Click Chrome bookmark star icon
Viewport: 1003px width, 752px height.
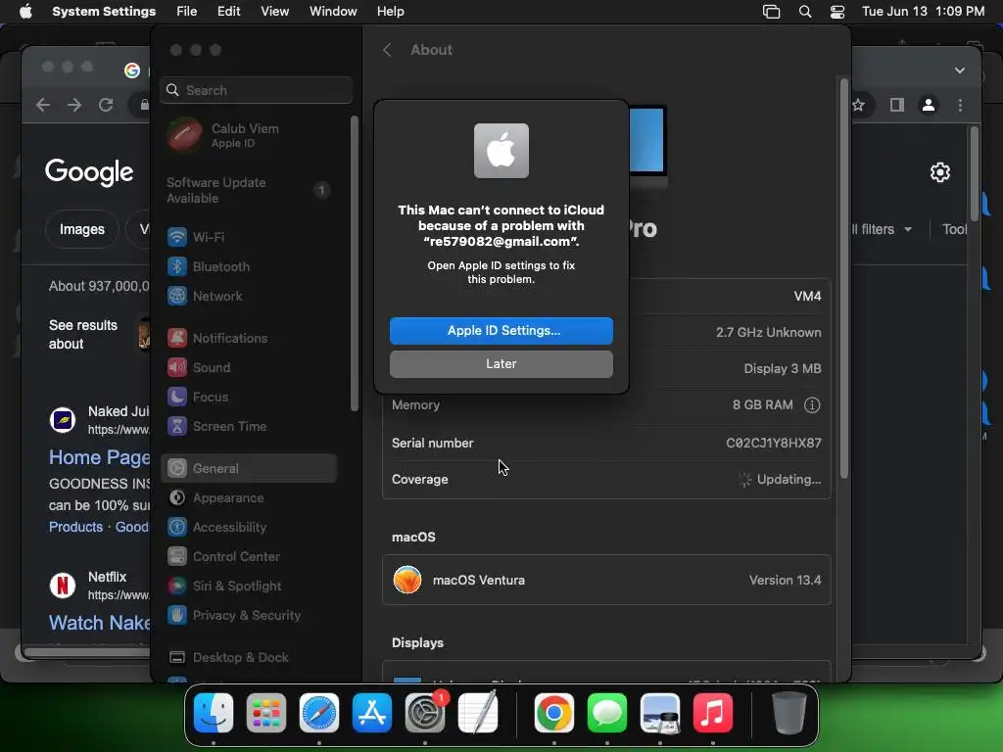(x=859, y=105)
